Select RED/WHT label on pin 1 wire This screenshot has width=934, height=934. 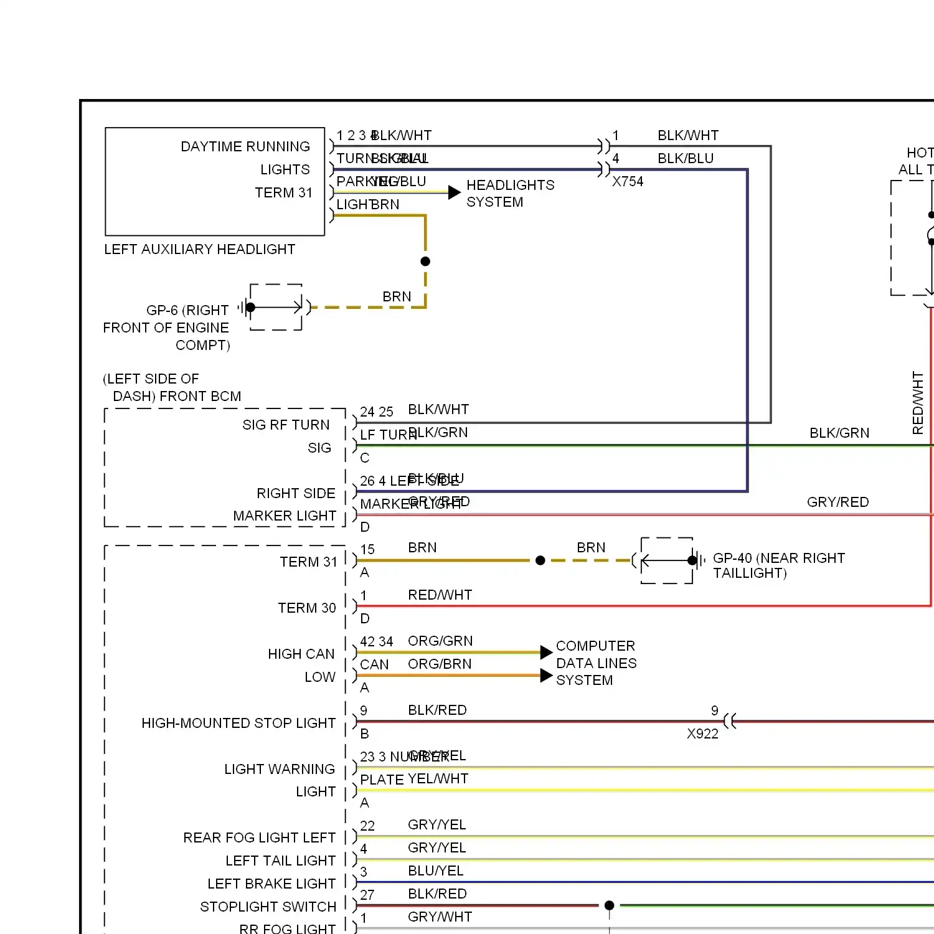point(440,595)
